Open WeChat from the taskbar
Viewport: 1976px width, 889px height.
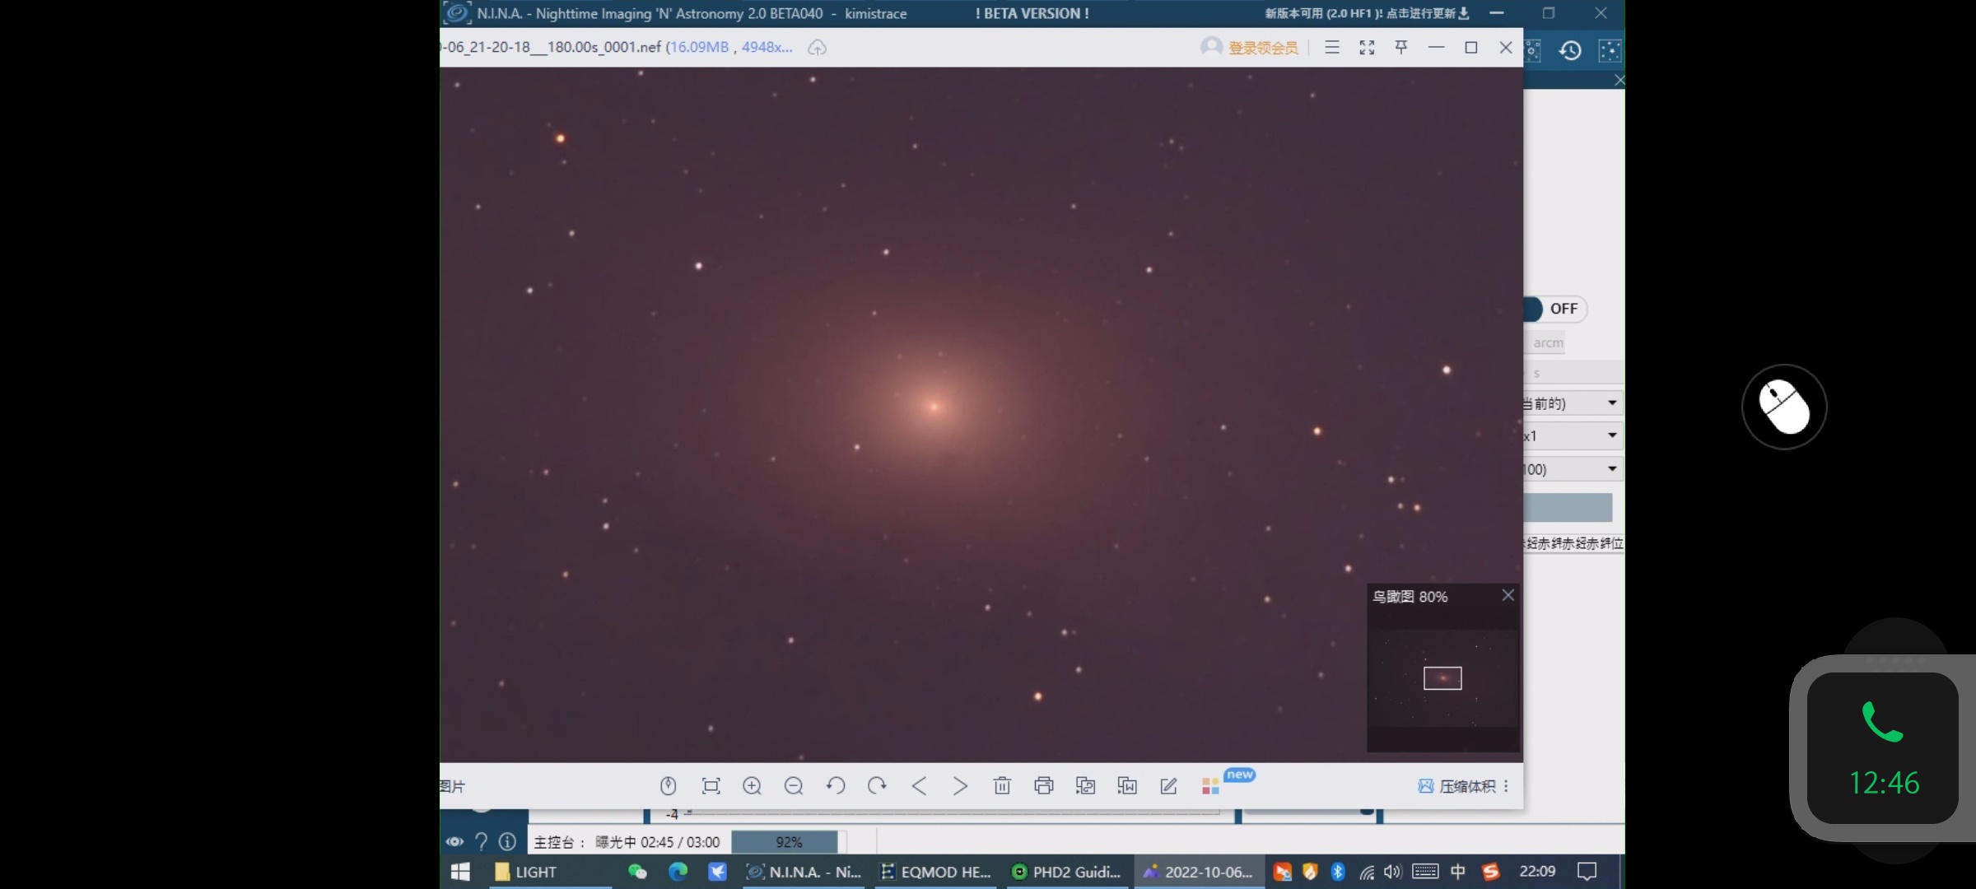pyautogui.click(x=637, y=872)
